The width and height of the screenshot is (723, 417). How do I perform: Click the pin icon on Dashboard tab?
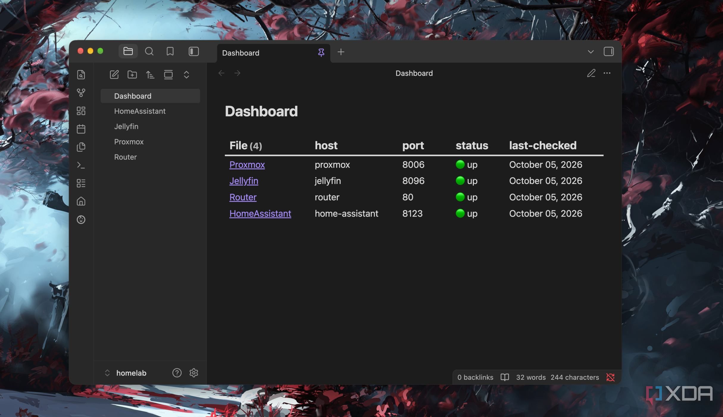click(321, 53)
